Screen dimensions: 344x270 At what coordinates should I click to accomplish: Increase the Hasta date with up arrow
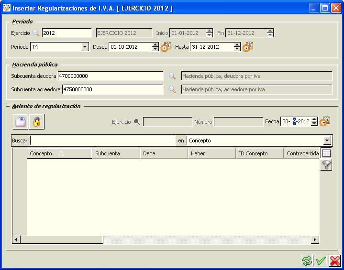point(237,45)
